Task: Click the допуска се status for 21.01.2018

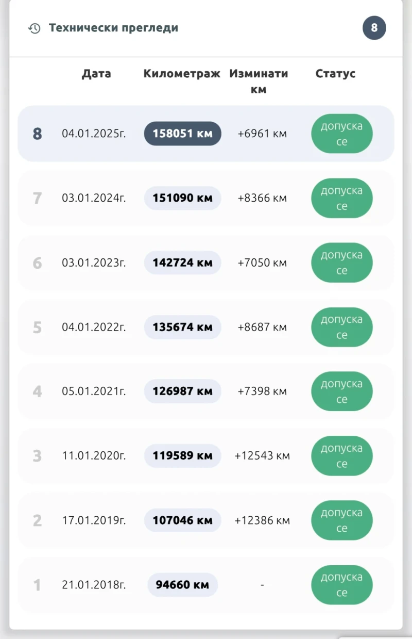Action: tap(341, 585)
